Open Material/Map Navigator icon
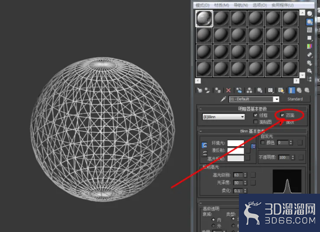Screen dimensions: 320x232 (x=310, y=79)
